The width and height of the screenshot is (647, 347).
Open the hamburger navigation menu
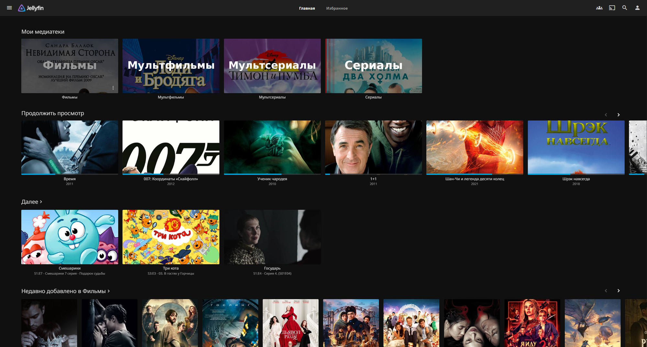point(9,8)
